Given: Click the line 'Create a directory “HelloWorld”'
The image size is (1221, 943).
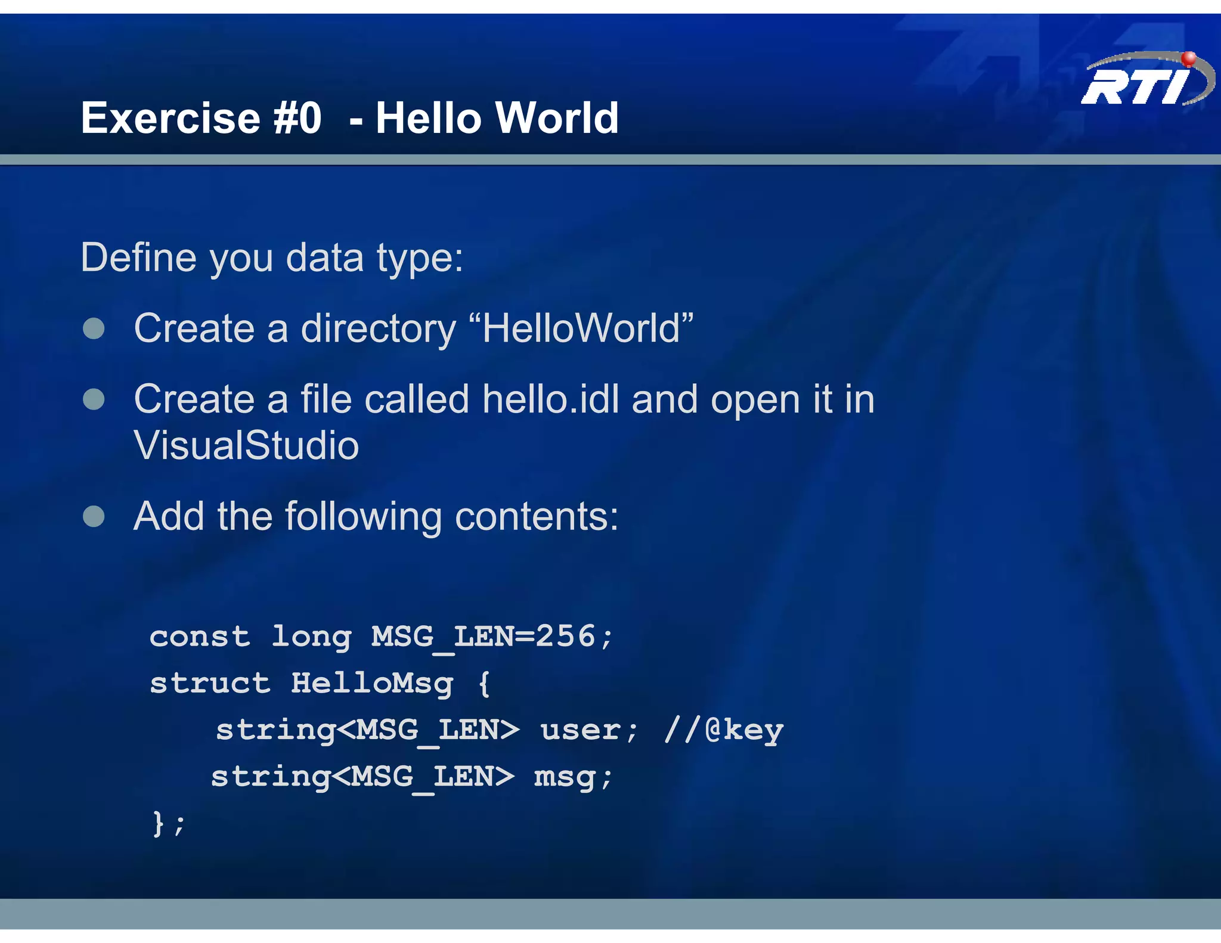Looking at the screenshot, I should [x=414, y=328].
